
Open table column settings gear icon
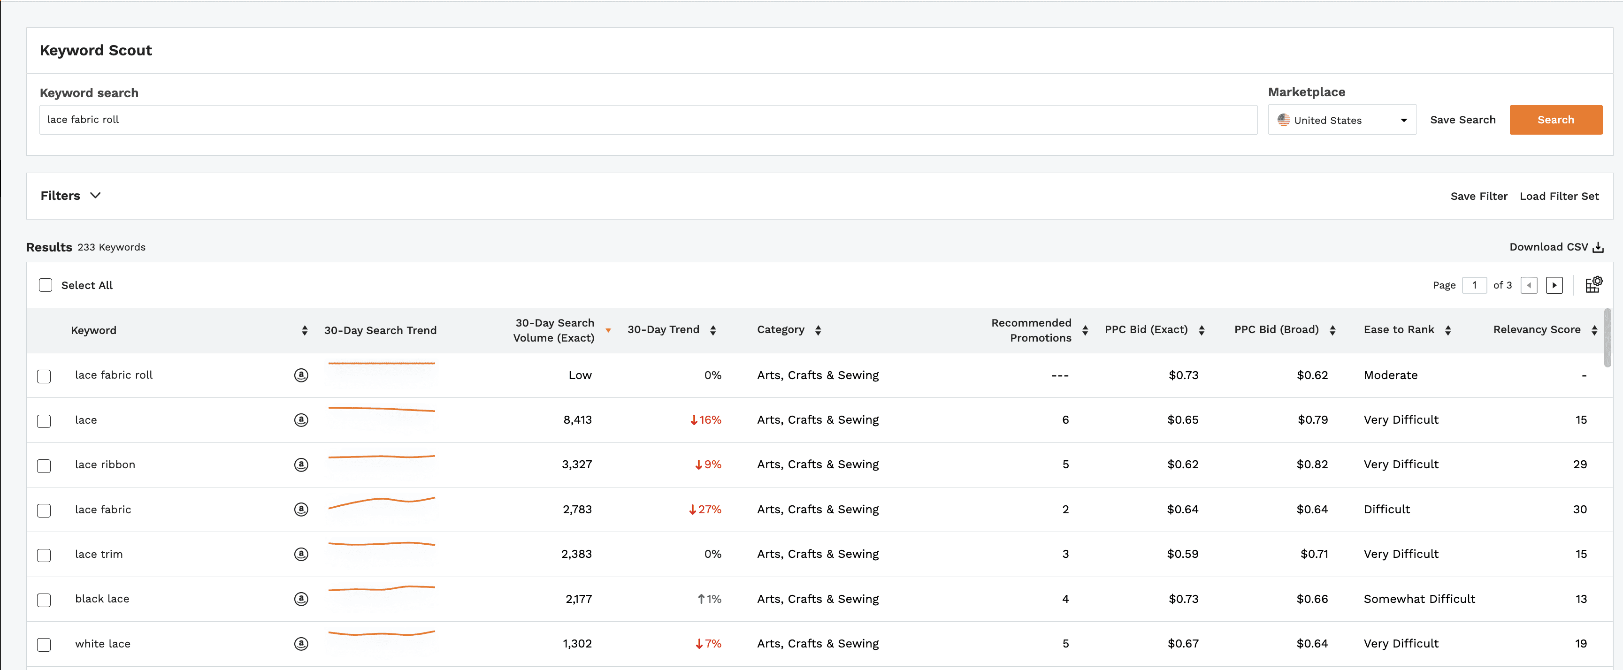[1593, 285]
